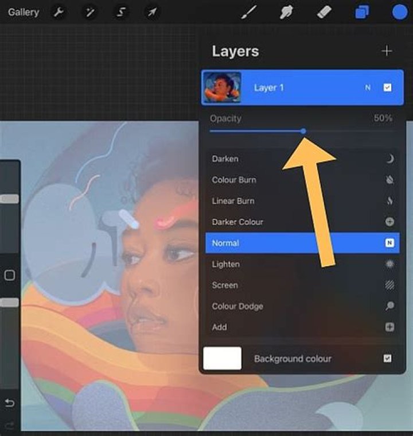Close the Layers panel via layers icon
Screen dimensions: 413x436
(362, 12)
